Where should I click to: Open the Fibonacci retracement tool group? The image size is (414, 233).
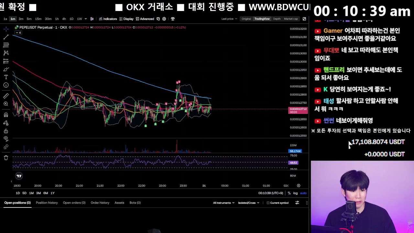(x=6, y=45)
